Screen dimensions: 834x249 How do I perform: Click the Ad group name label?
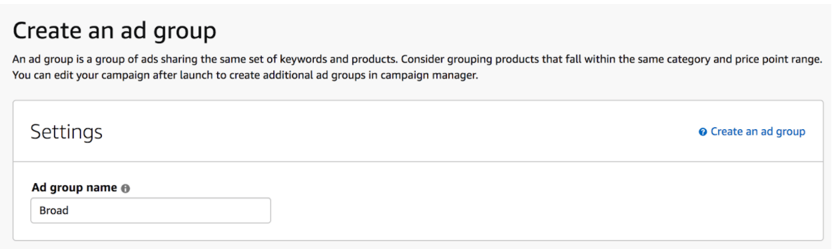pos(75,188)
